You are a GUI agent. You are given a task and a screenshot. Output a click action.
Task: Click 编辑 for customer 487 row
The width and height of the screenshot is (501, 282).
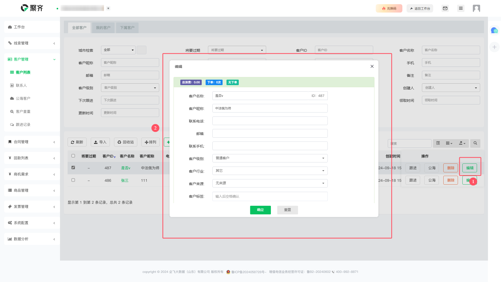tap(470, 168)
